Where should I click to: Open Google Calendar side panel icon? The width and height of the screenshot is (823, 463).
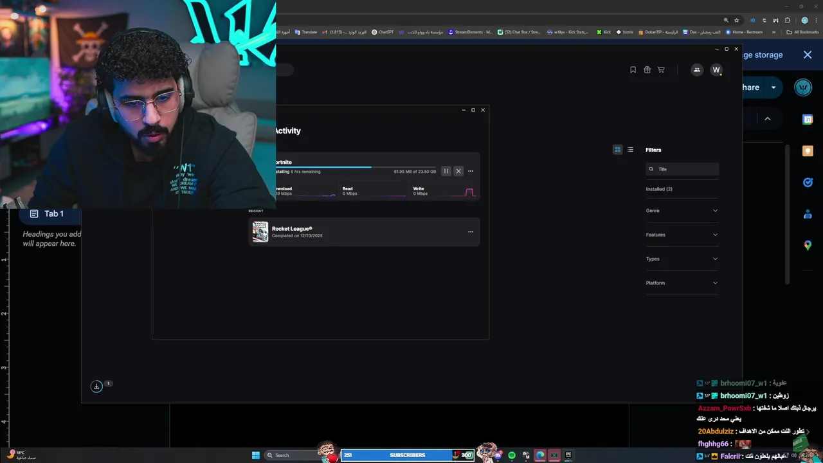click(x=808, y=120)
